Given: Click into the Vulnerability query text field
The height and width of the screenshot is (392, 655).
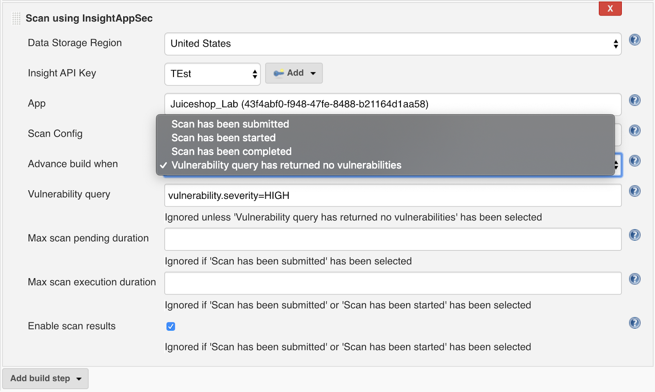Looking at the screenshot, I should click(393, 196).
